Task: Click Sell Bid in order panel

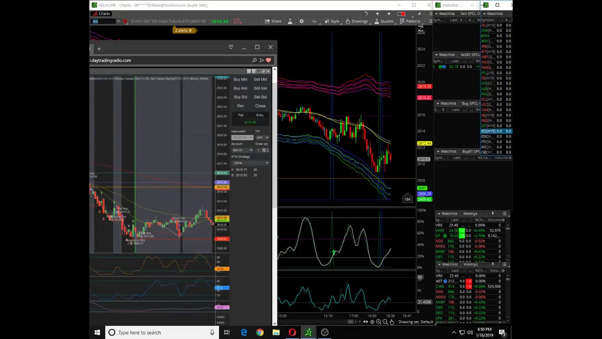Action: coord(260,97)
